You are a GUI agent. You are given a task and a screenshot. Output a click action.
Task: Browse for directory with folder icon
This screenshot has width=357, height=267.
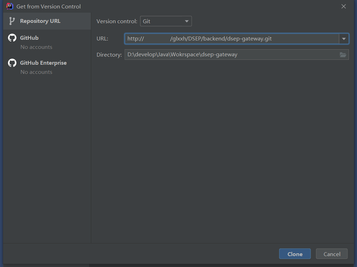point(343,55)
